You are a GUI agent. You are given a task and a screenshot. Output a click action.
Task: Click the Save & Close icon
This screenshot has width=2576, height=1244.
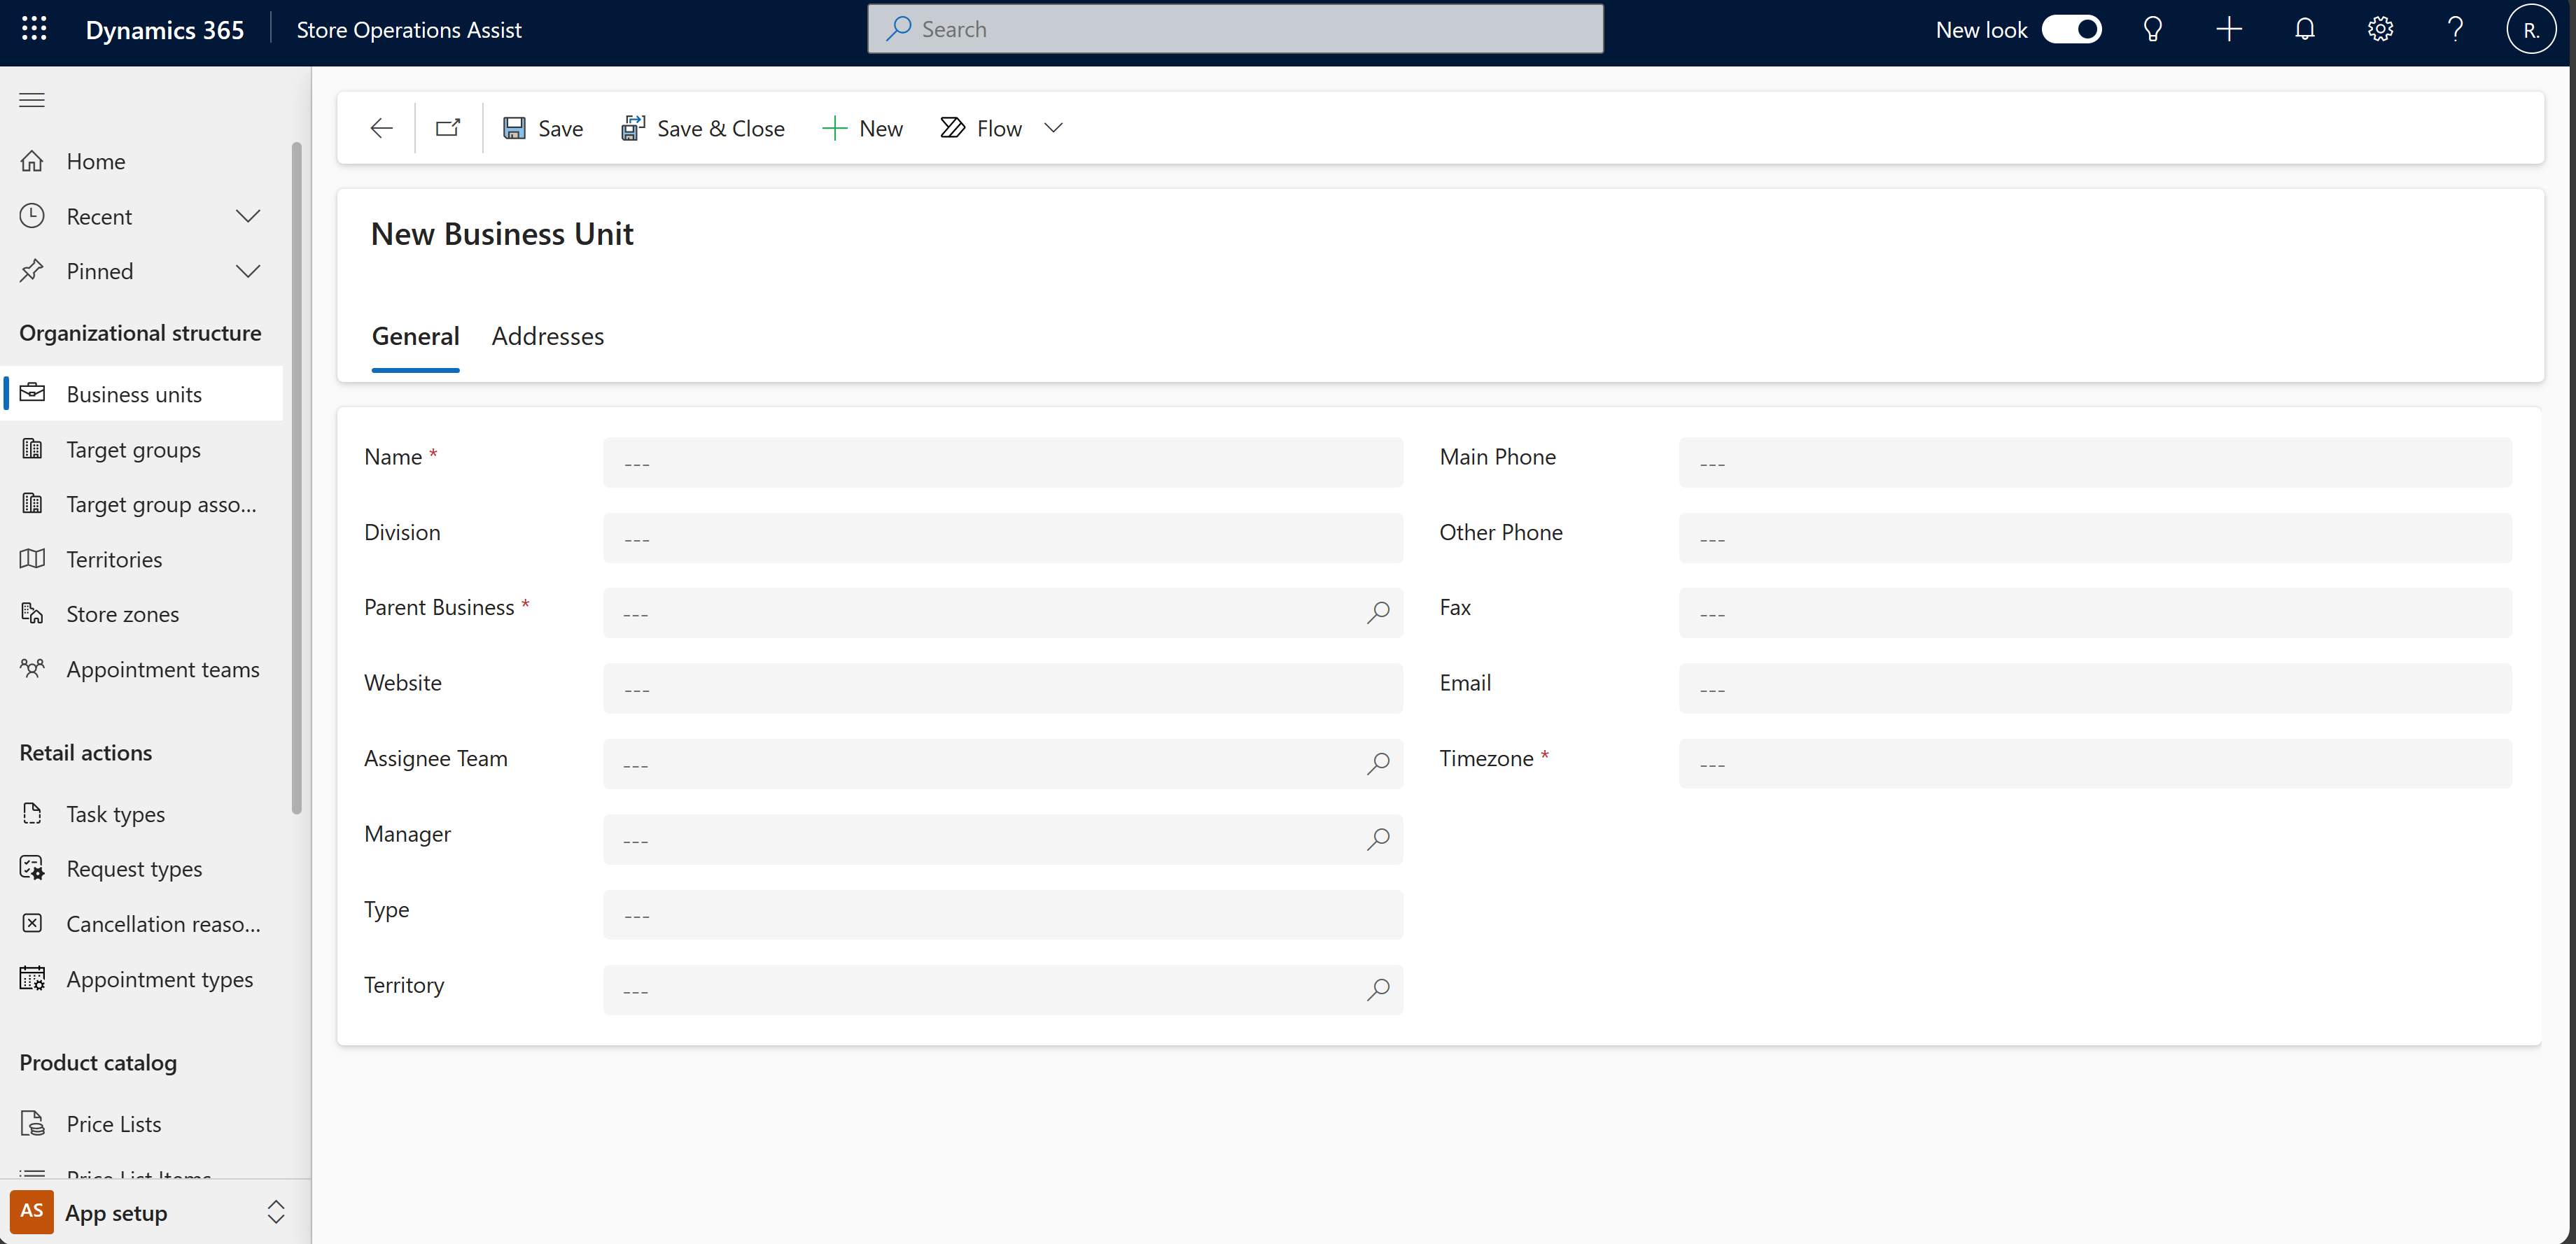(633, 128)
